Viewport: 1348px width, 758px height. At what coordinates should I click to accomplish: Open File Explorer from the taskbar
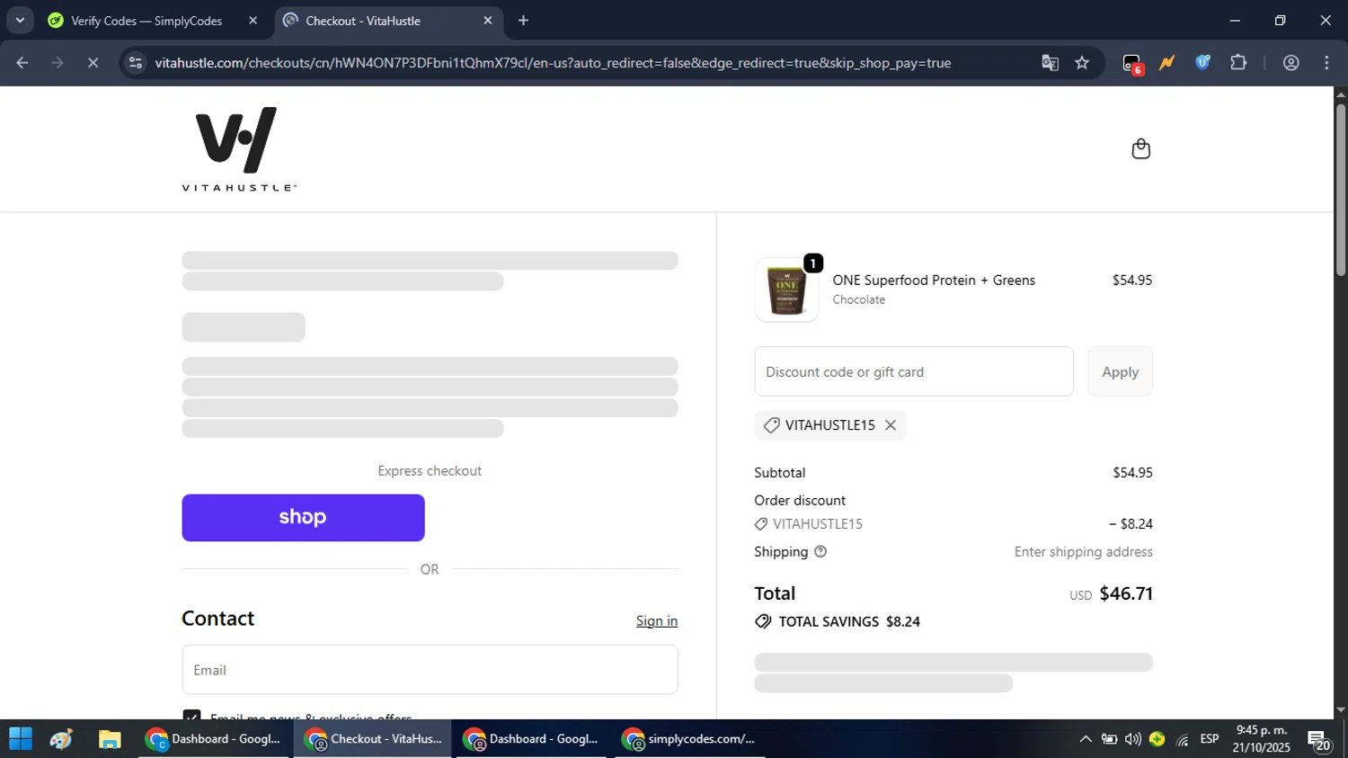click(x=110, y=739)
